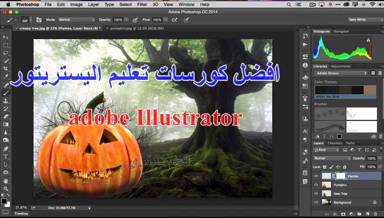Toggle lock all
Viewport: 384px width, 218px height.
(344, 167)
